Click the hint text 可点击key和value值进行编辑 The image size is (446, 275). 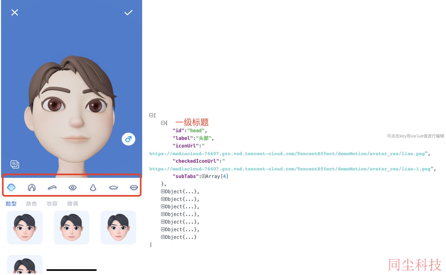point(415,136)
